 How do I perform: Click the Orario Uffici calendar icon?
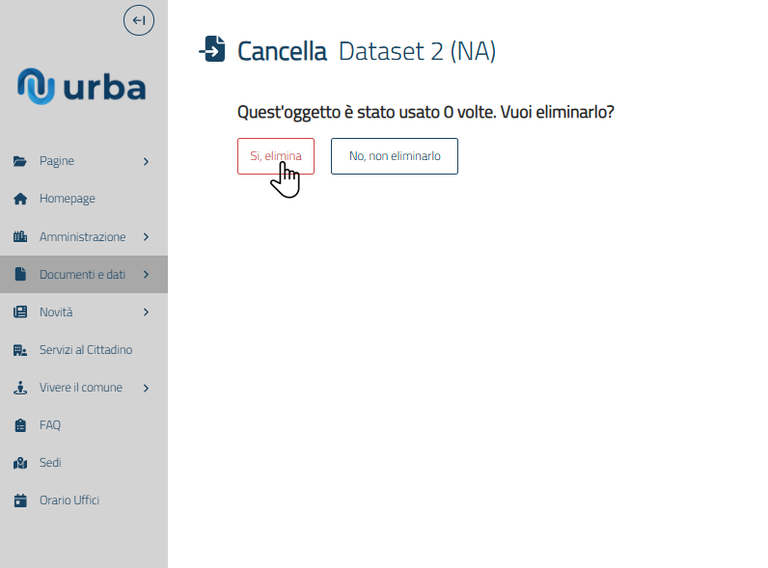[x=19, y=500]
